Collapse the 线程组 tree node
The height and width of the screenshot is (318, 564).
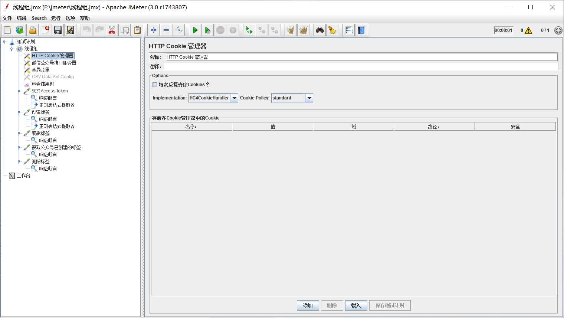coord(12,49)
